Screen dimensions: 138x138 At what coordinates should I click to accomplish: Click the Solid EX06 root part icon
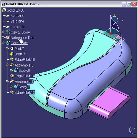pyautogui.click(x=4, y=10)
